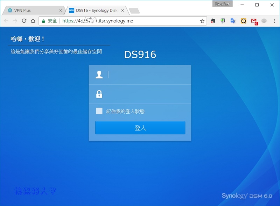Reload the page with refresh icon

pos(24,21)
